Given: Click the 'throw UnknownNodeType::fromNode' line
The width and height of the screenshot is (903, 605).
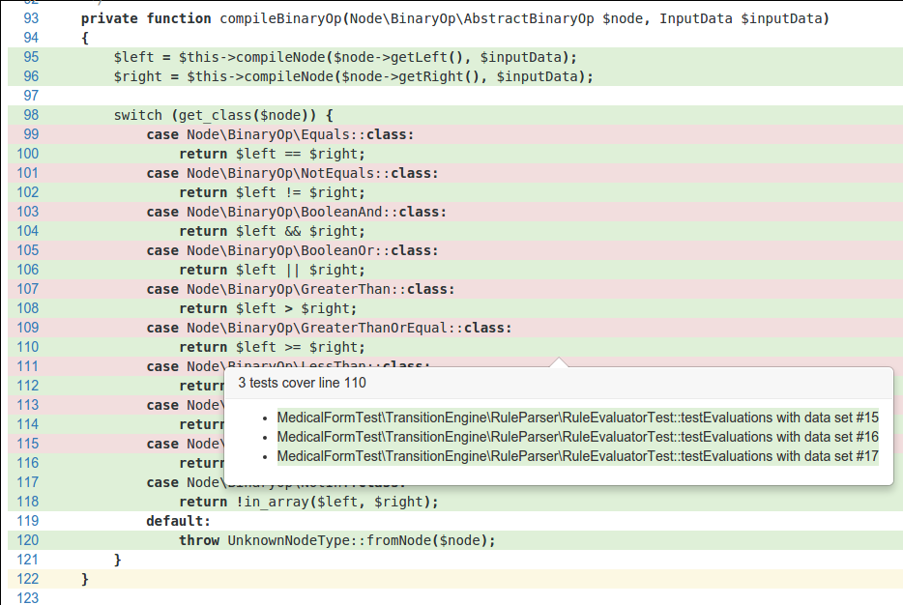Looking at the screenshot, I should (x=336, y=540).
